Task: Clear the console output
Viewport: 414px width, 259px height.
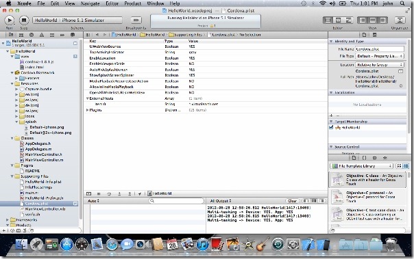Action: [292, 201]
